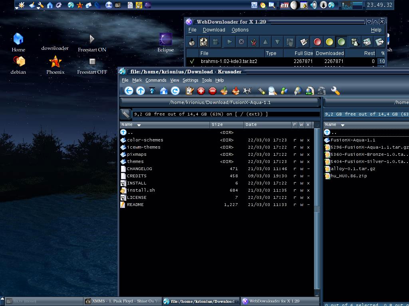Open Download menu in WebDownloader

pyautogui.click(x=214, y=30)
